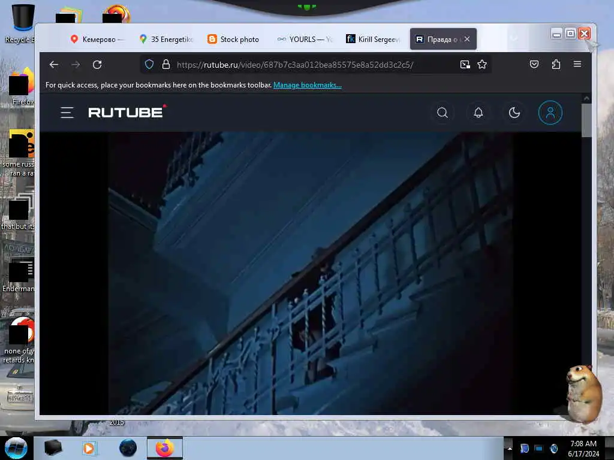
Task: Toggle Rutube dark theme moon icon
Action: [514, 113]
